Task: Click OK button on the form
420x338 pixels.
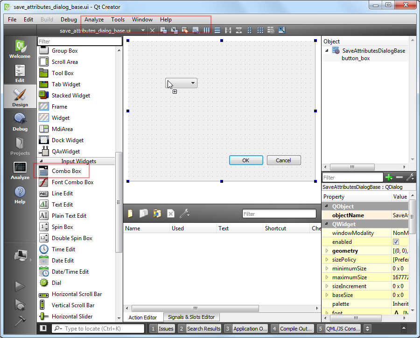Action: tap(246, 160)
